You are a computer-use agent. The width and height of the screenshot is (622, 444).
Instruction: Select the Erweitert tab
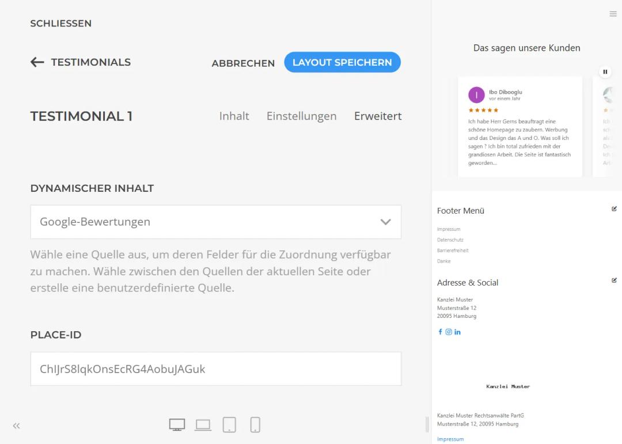(378, 116)
